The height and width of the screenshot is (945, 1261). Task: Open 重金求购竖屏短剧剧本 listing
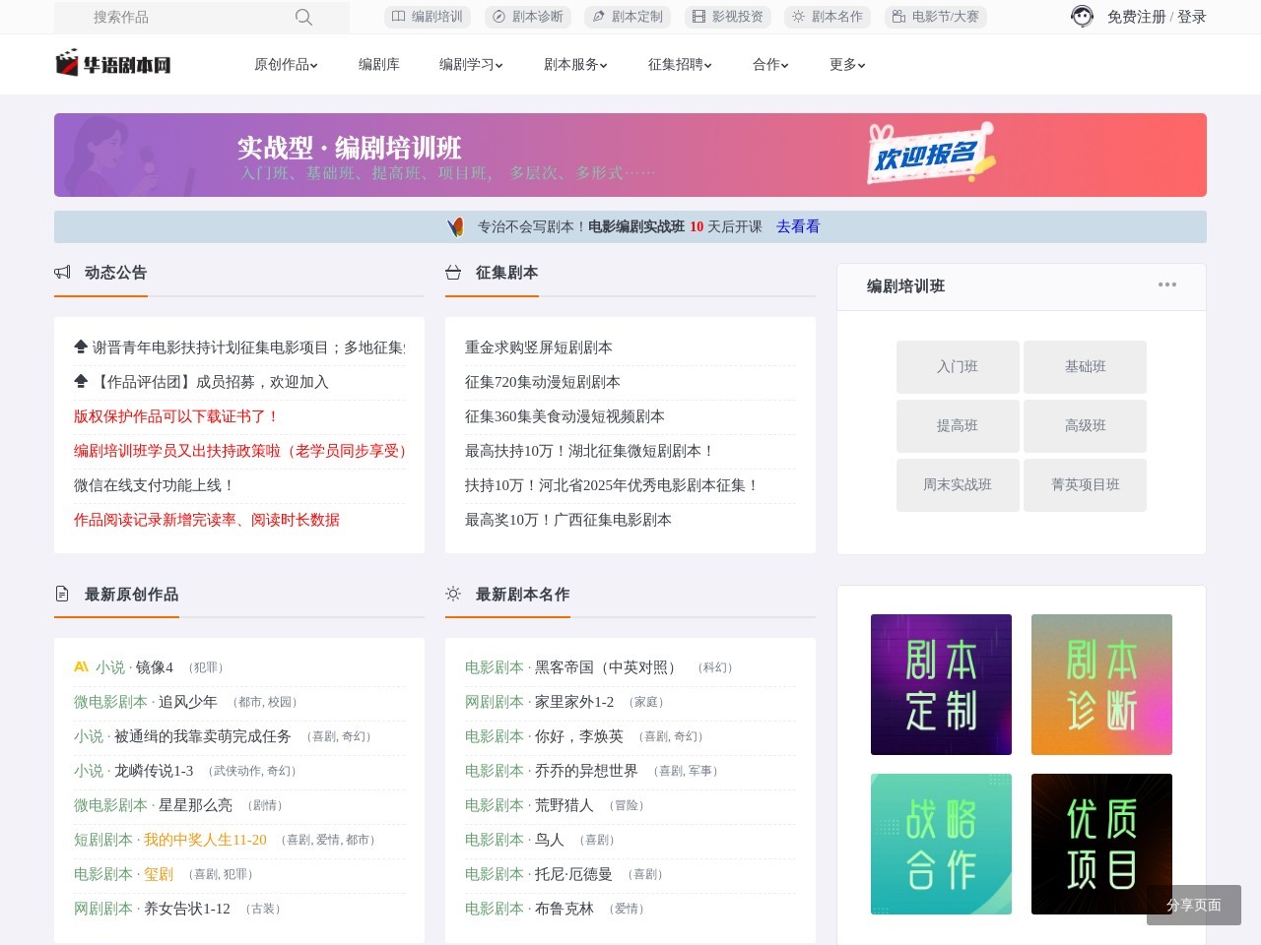click(539, 347)
